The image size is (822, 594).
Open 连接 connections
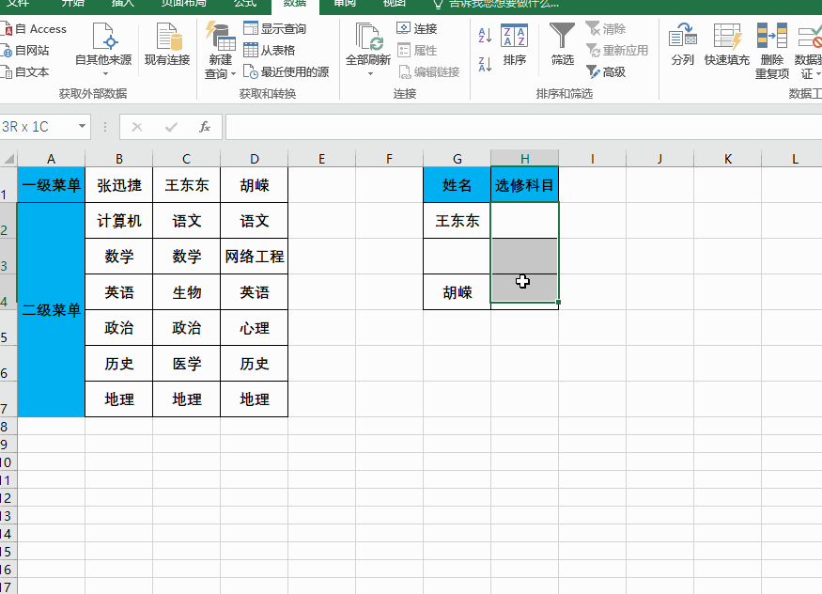pos(417,28)
